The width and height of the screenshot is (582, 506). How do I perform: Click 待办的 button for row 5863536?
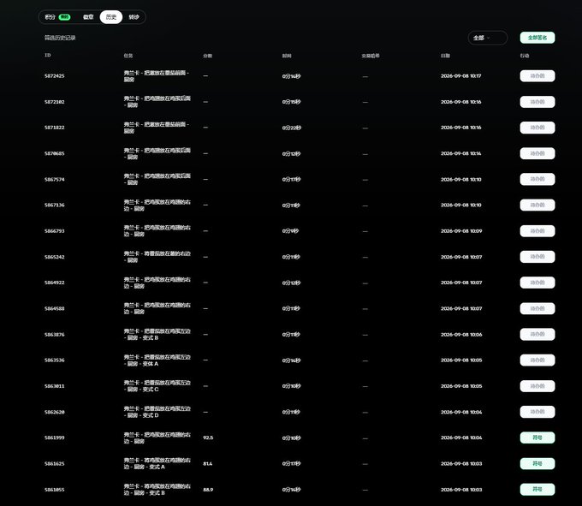pos(537,360)
